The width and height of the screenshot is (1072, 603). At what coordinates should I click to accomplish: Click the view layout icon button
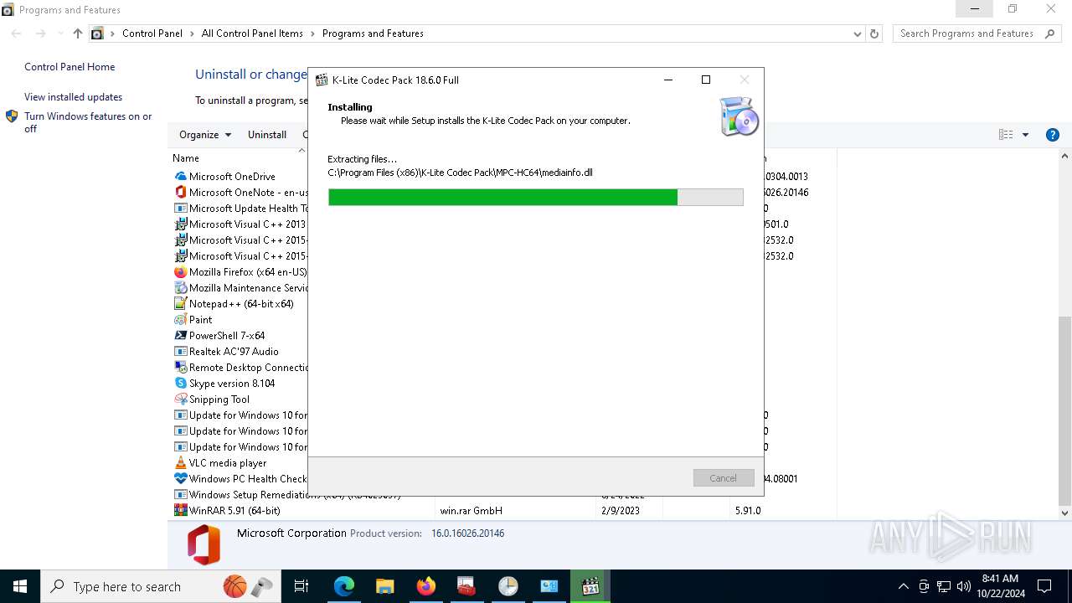click(1006, 135)
